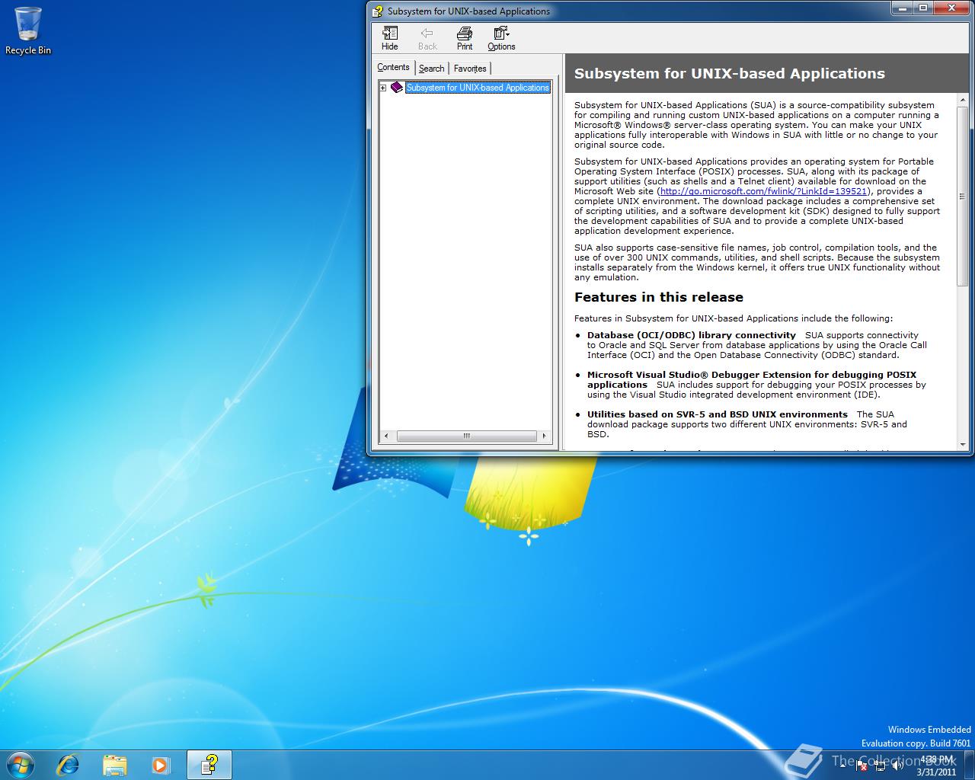975x780 pixels.
Task: Click the topic pane scroll down arrow
Action: tap(963, 445)
